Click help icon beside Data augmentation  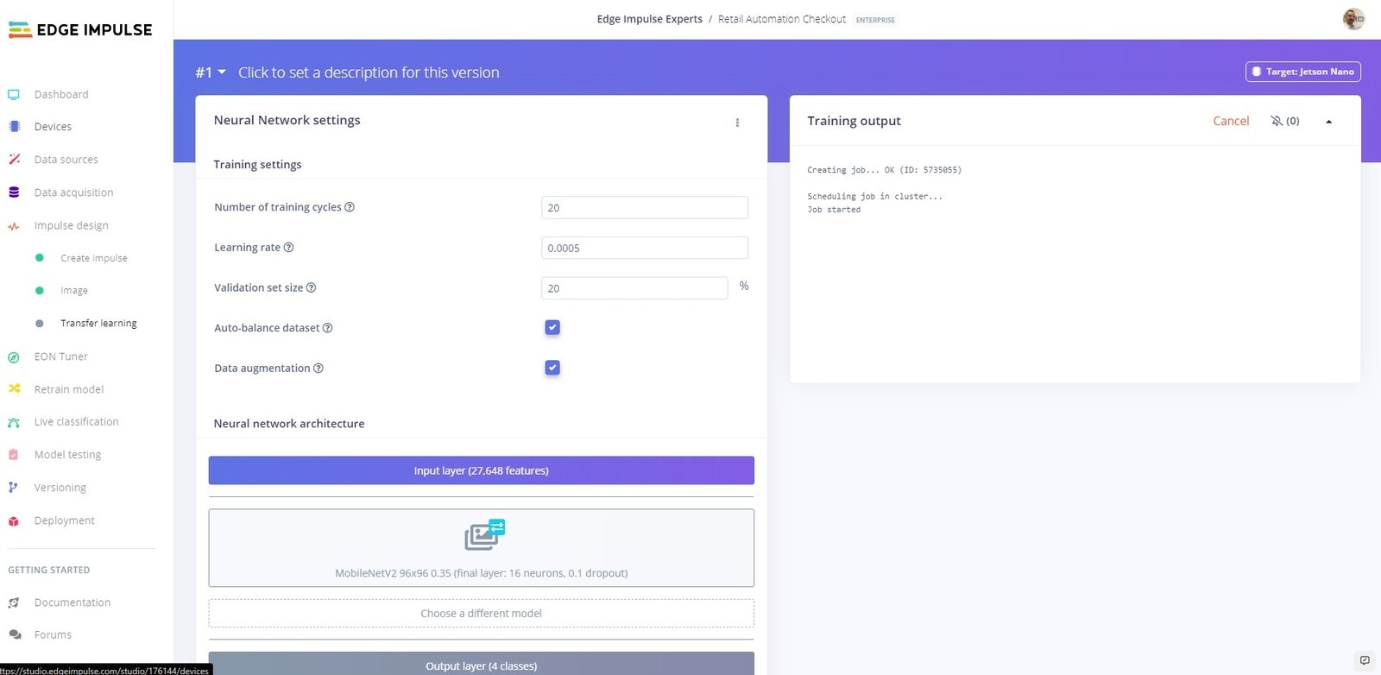[318, 369]
